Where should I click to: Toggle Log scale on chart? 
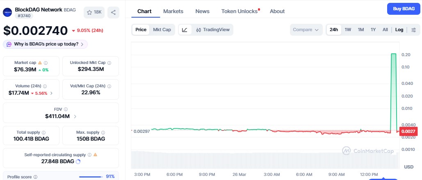pyautogui.click(x=399, y=30)
